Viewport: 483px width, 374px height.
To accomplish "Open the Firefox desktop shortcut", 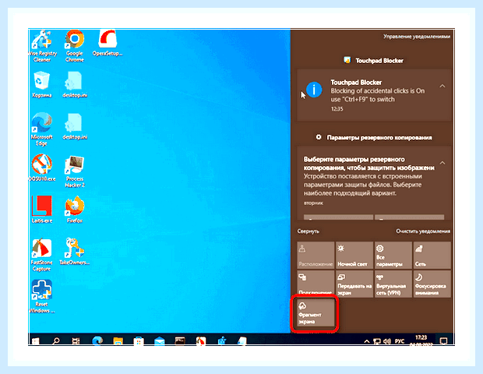I will (75, 210).
